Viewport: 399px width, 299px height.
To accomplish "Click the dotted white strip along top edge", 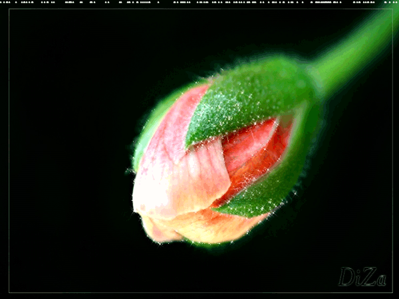I will pyautogui.click(x=199, y=3).
